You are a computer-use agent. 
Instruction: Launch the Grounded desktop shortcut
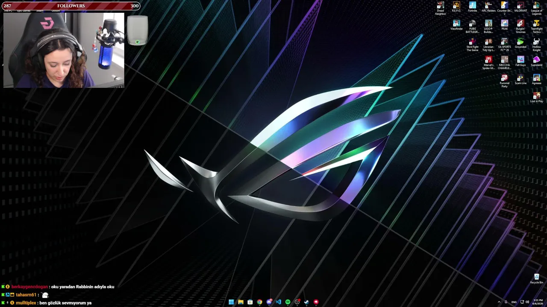(x=521, y=43)
